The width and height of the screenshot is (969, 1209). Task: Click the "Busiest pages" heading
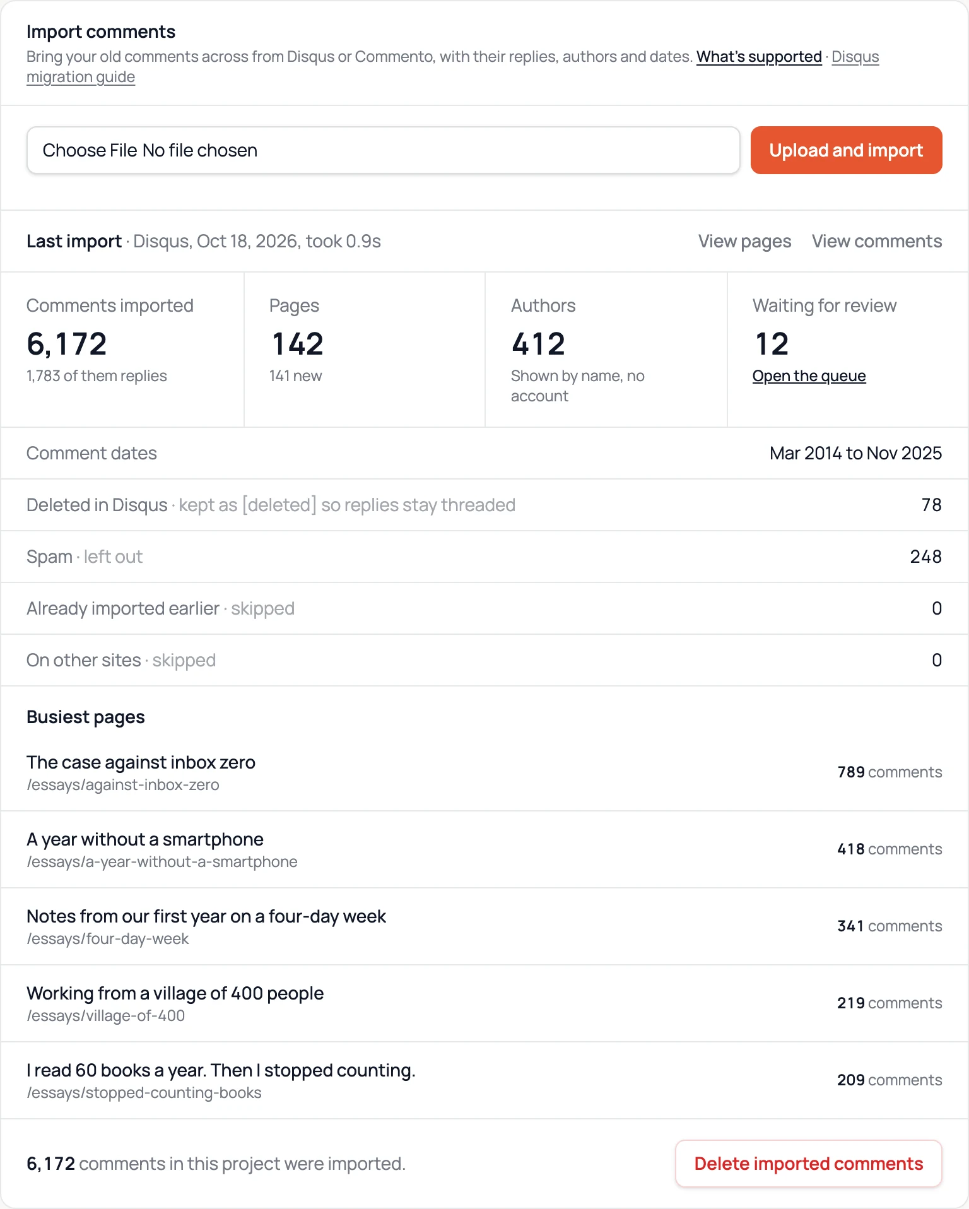(x=86, y=717)
